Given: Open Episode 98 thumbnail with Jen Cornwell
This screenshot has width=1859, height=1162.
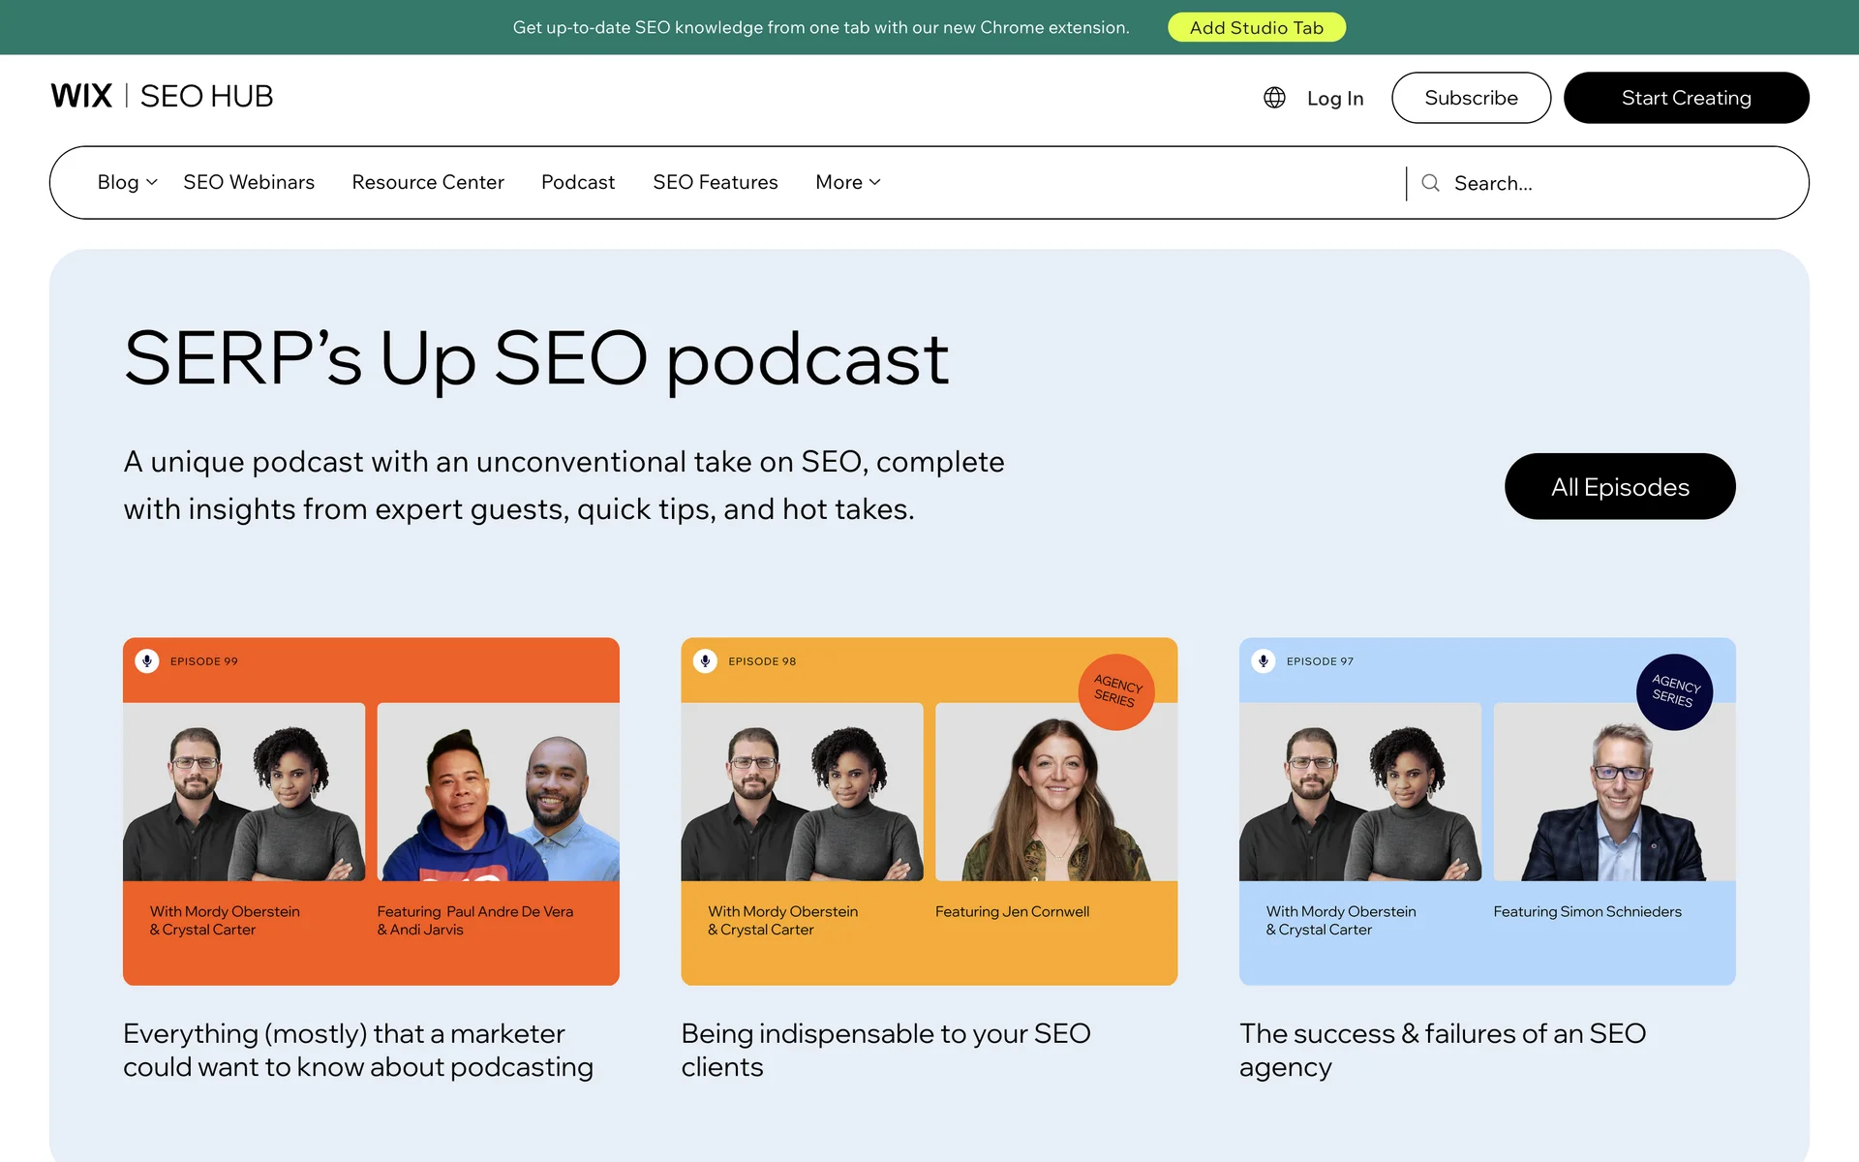Looking at the screenshot, I should click(929, 810).
